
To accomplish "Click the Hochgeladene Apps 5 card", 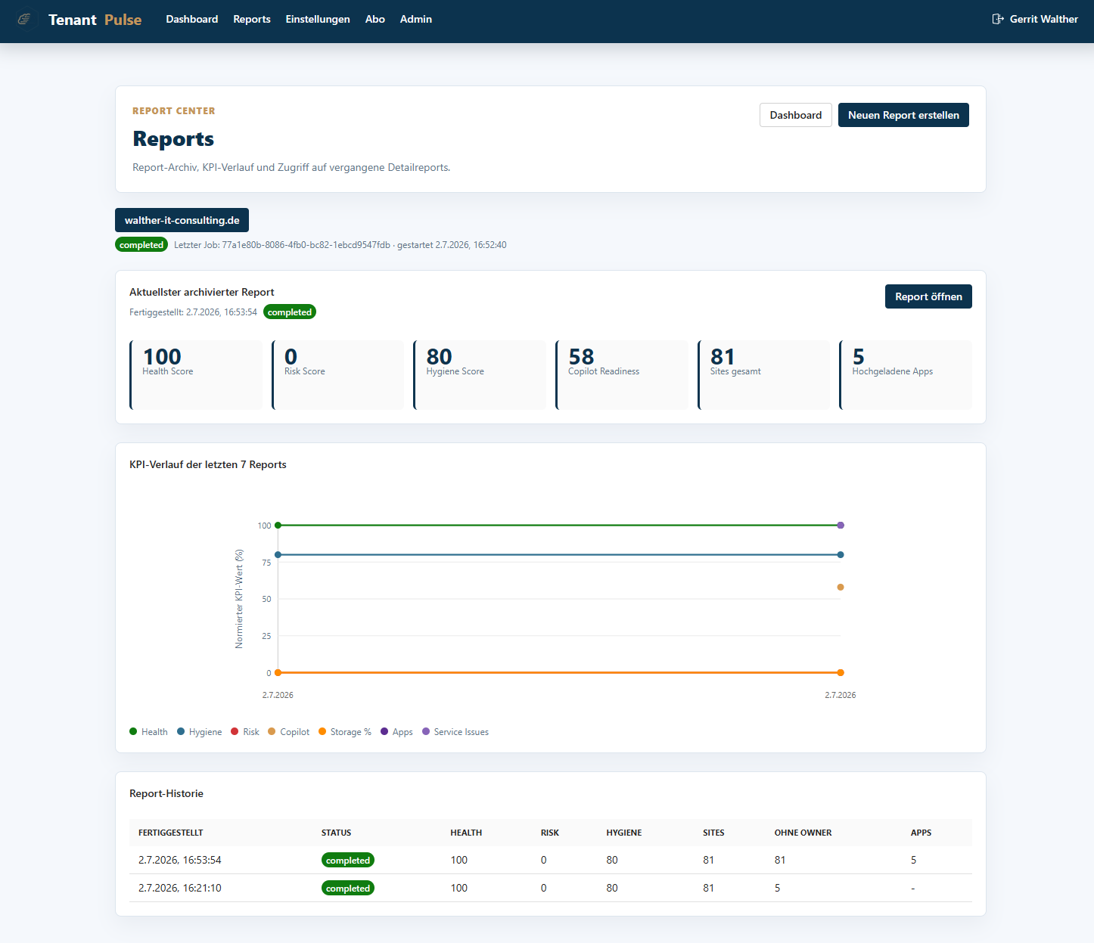I will coord(906,375).
